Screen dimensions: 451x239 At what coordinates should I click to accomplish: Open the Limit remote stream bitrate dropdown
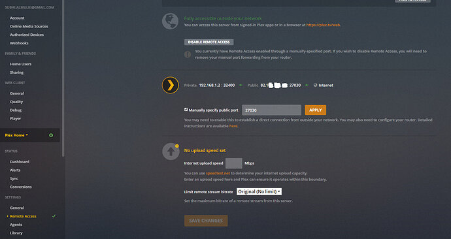point(259,191)
